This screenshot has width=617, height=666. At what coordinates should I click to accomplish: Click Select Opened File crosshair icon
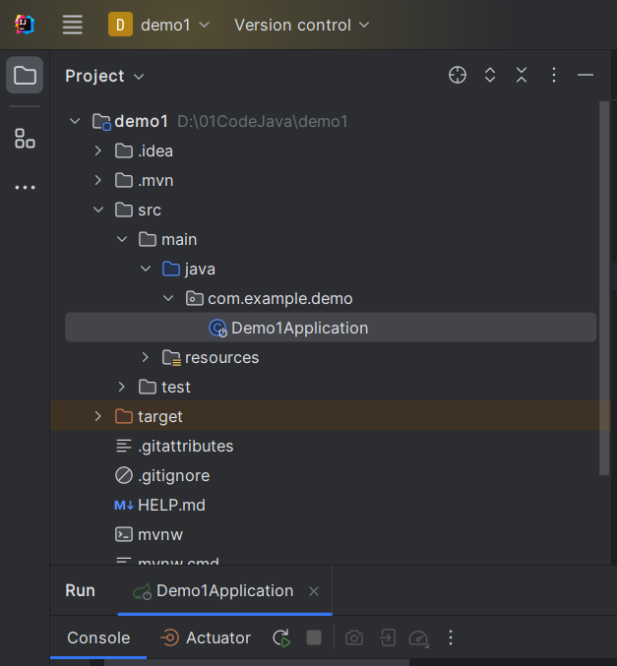(x=458, y=75)
